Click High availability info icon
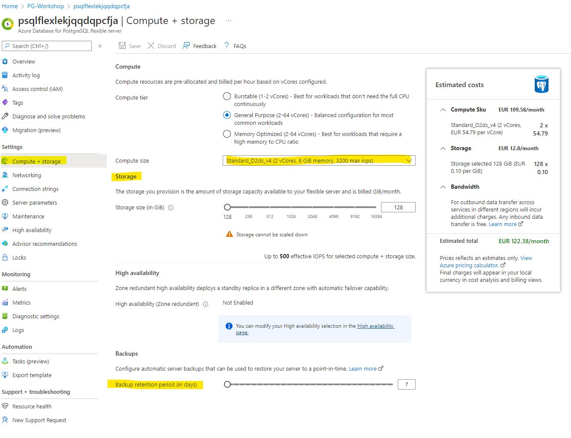Viewport: 571px width, 438px height. [205, 304]
